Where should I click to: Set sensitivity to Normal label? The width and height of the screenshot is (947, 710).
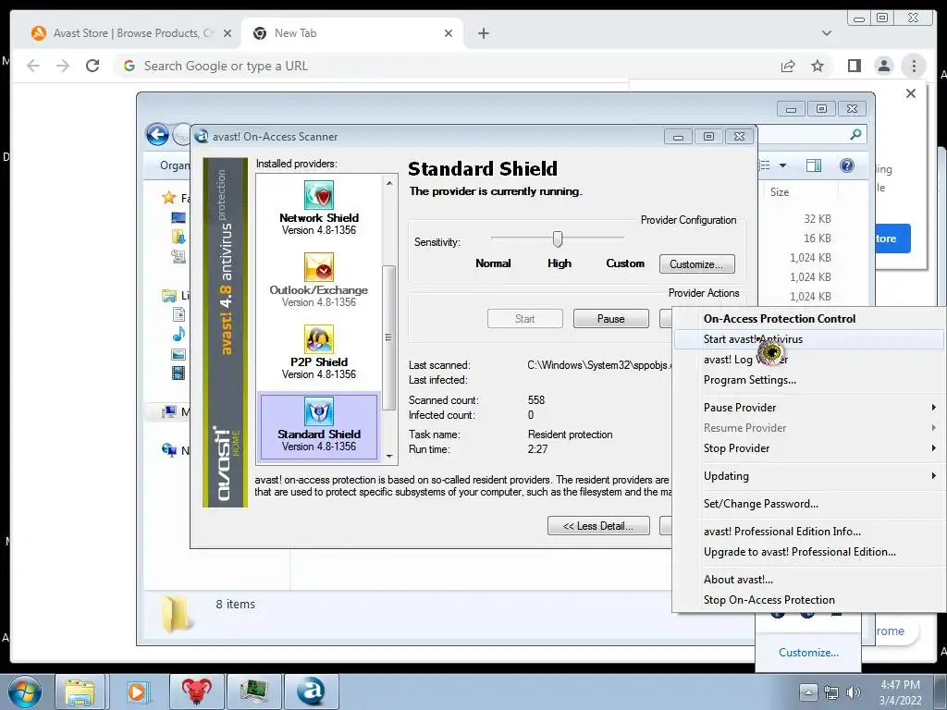[x=493, y=263]
